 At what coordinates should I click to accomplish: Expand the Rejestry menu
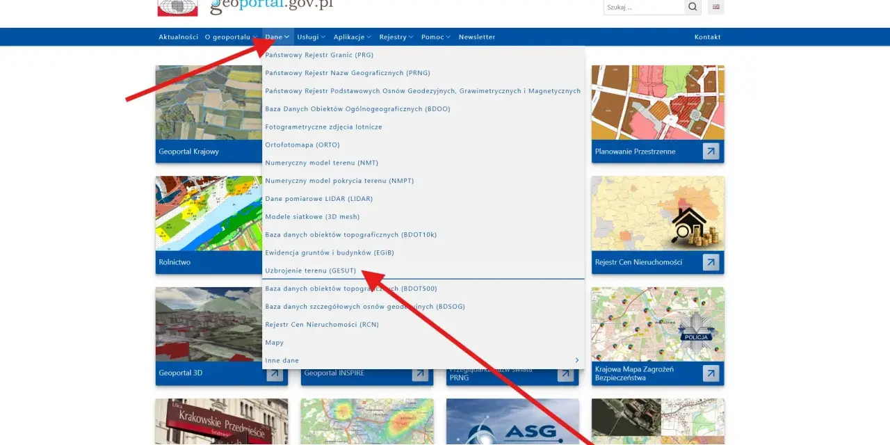396,37
